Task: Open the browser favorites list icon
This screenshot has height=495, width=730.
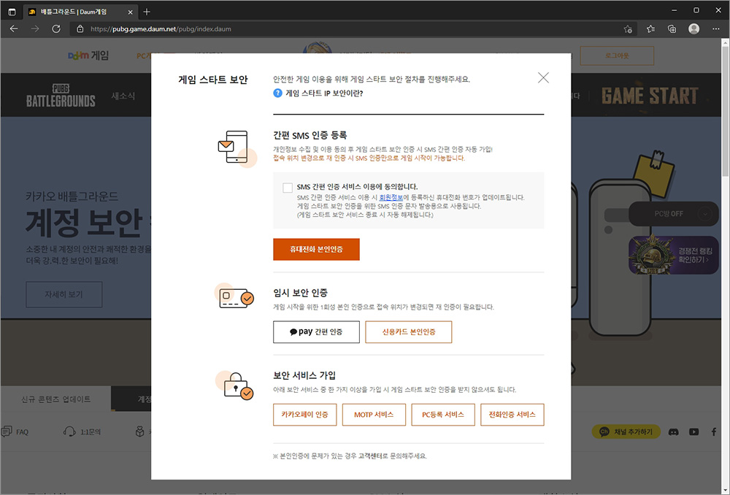Action: 650,29
